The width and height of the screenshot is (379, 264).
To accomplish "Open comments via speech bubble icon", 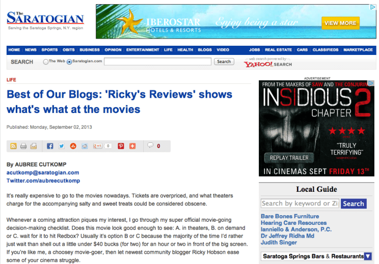I will point(150,145).
